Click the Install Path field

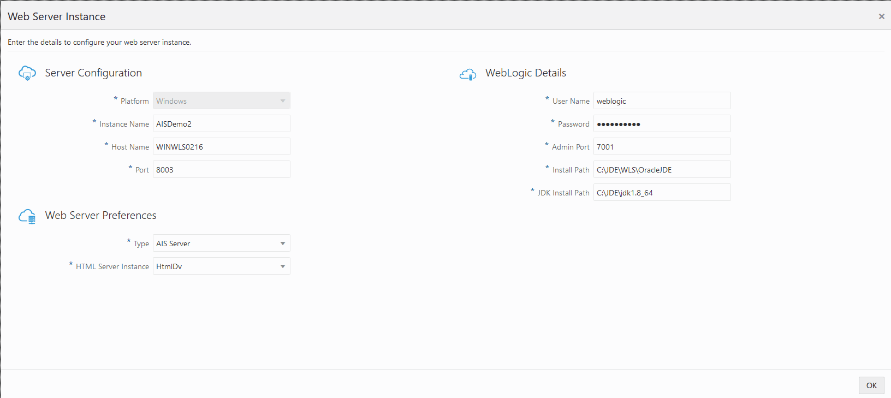click(662, 169)
